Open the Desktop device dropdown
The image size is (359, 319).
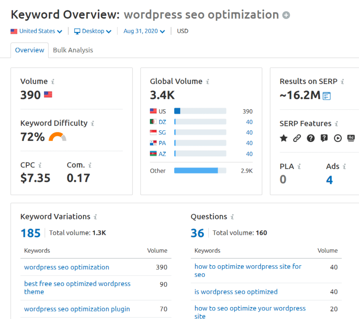pos(93,31)
